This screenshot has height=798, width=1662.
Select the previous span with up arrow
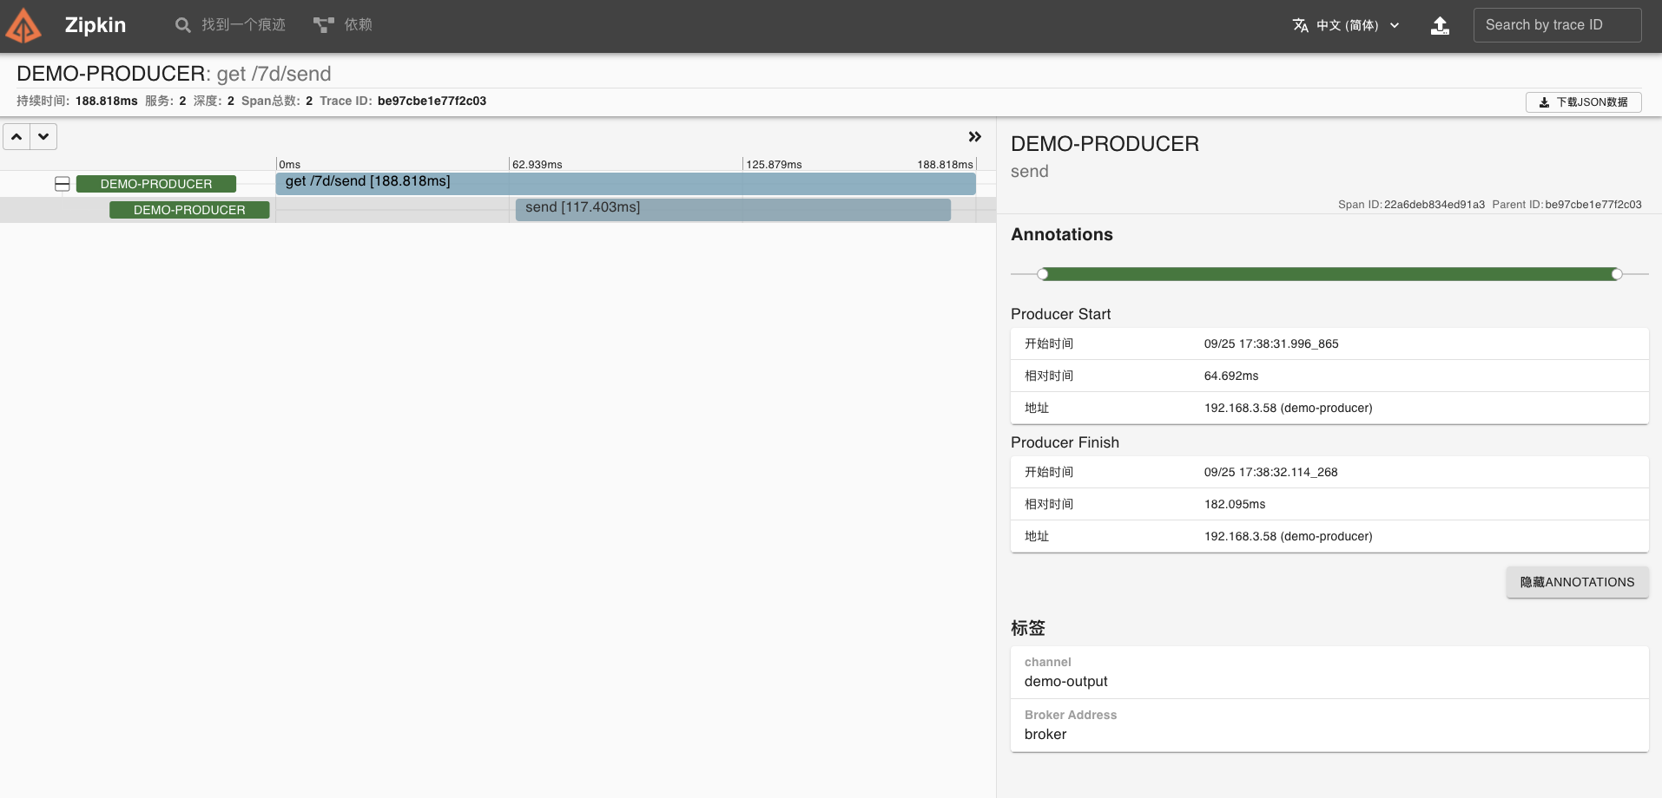tap(16, 136)
